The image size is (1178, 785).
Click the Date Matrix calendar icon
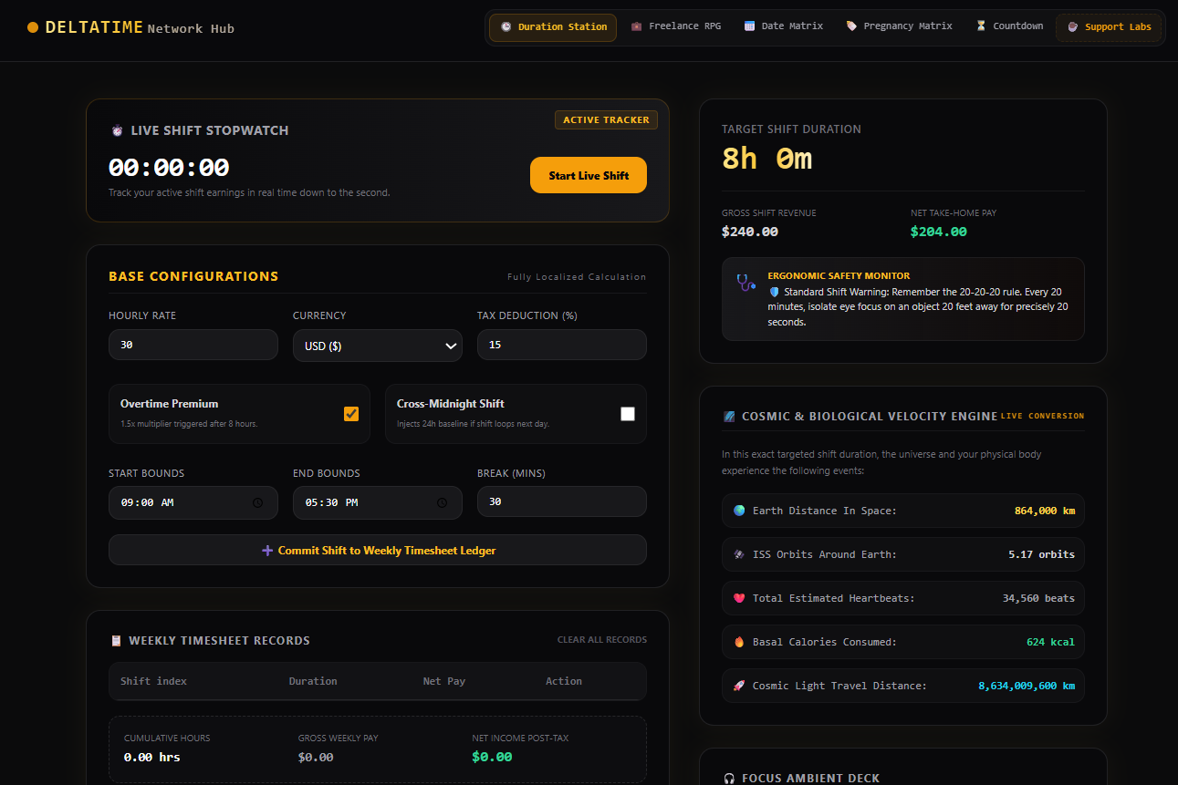[749, 26]
